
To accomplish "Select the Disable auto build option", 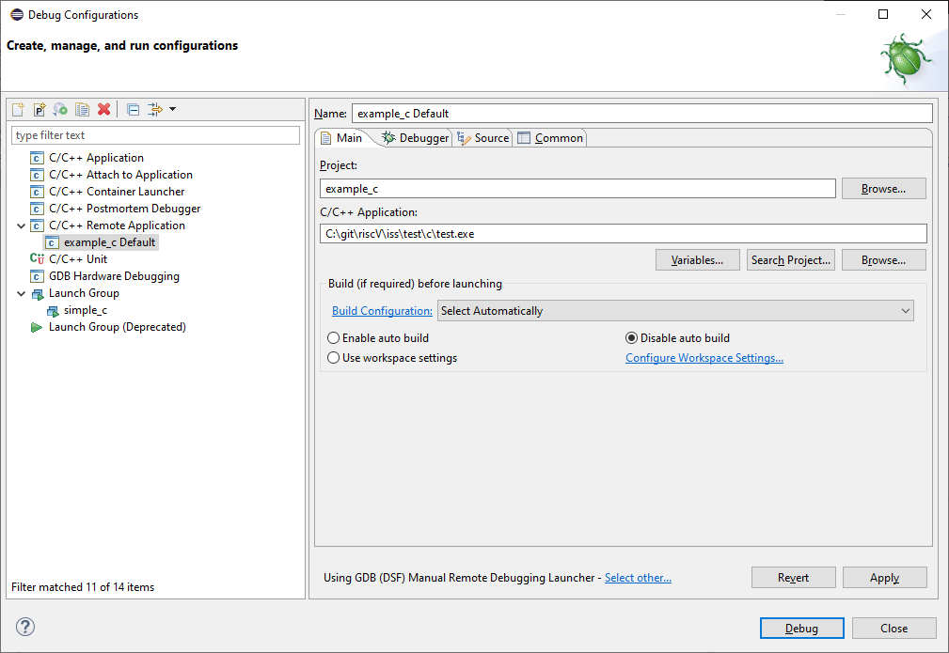I will pos(633,338).
